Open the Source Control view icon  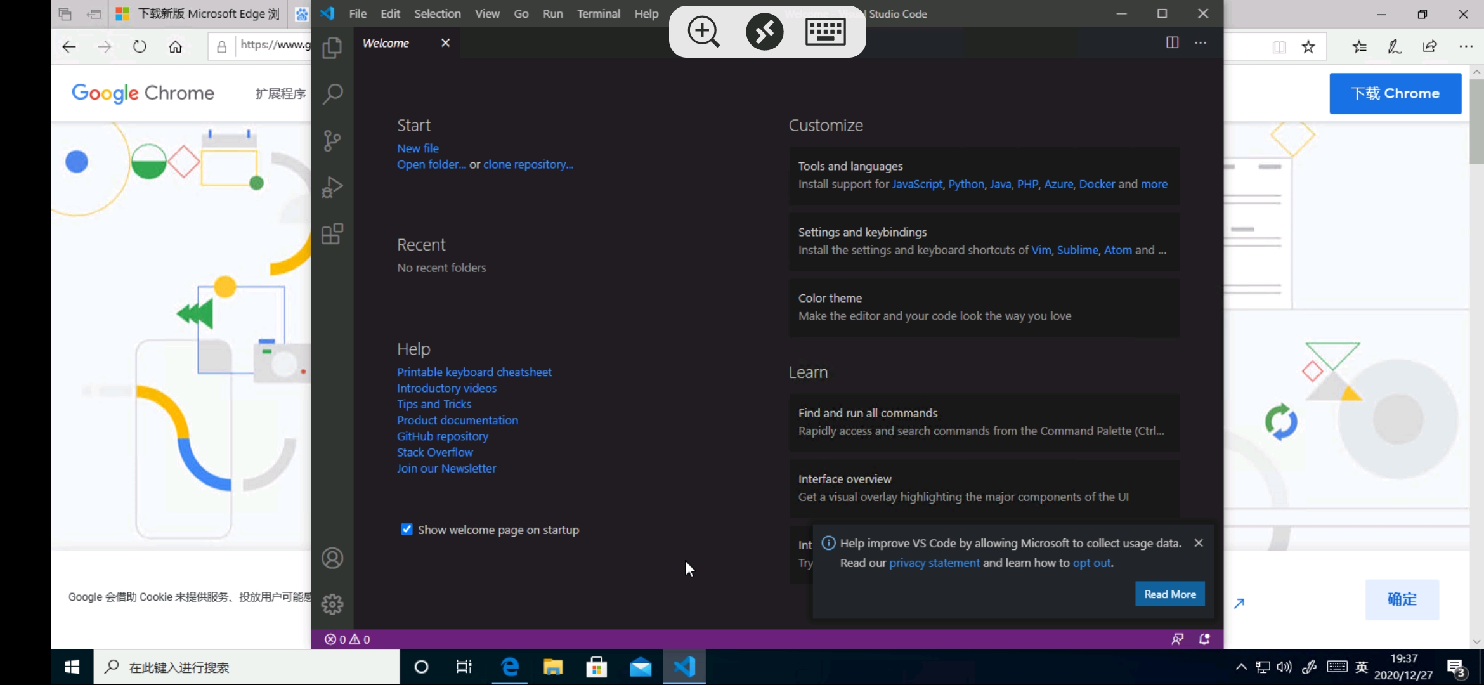click(332, 141)
